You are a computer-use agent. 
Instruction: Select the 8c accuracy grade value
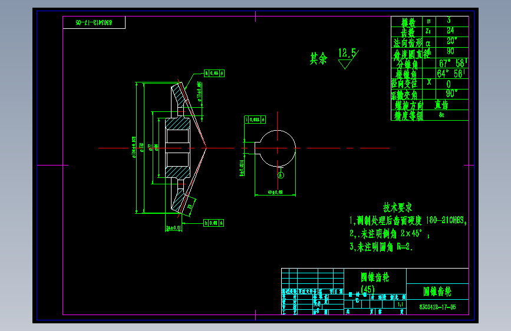pos(441,115)
